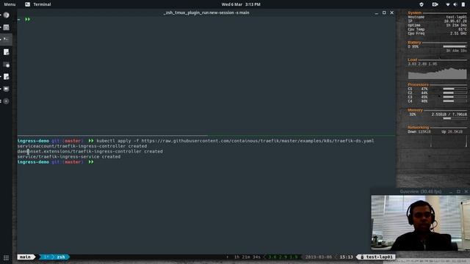Viewport: 470px width, 264px height.
Task: Click the terminal title bar text
Action: [206, 13]
